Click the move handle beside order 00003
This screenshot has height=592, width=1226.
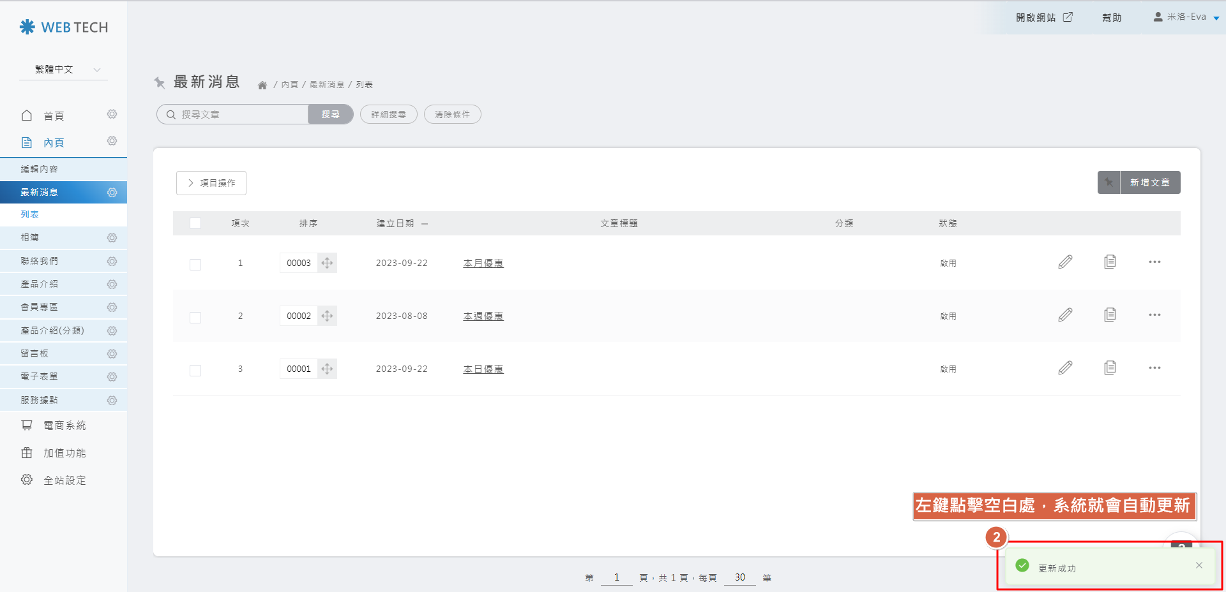(327, 263)
